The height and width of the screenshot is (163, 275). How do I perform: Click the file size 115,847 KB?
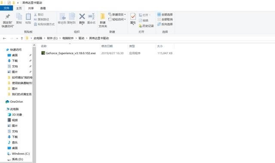click(x=165, y=53)
